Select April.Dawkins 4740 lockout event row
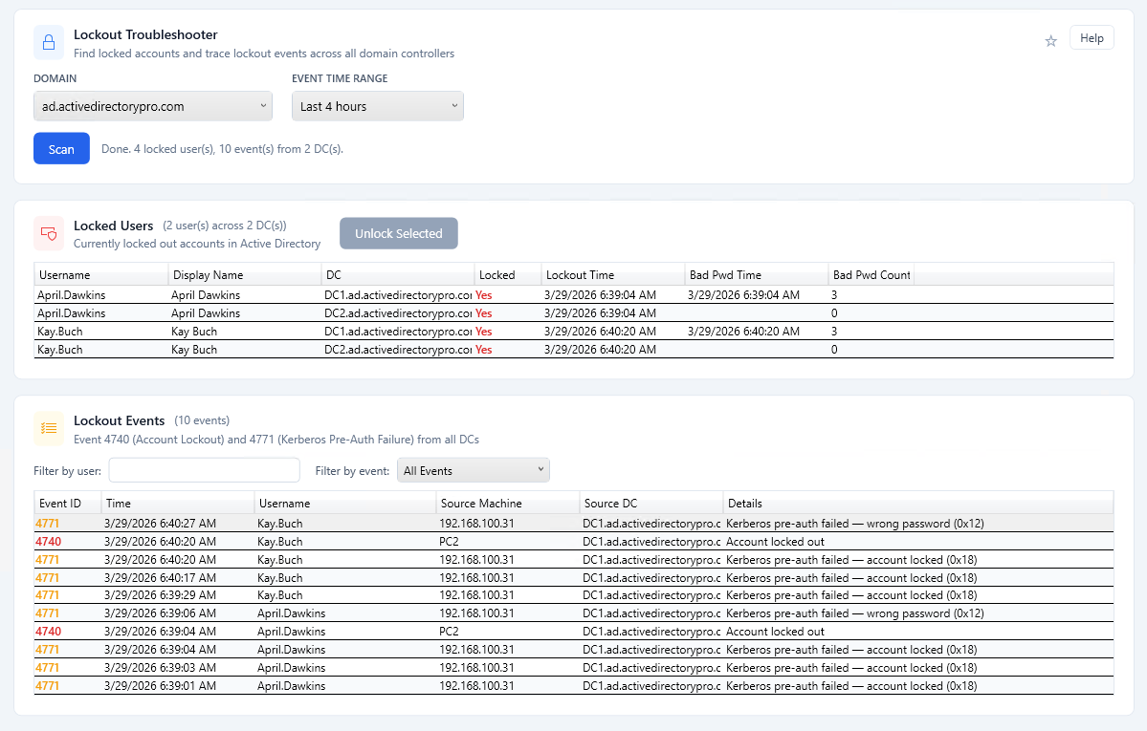The width and height of the screenshot is (1147, 731). [574, 631]
